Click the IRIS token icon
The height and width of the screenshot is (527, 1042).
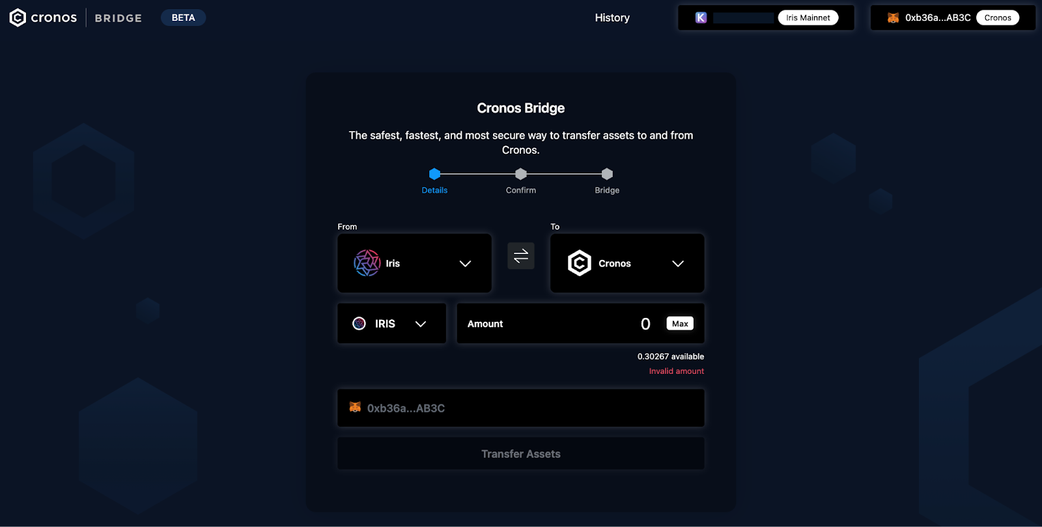359,323
